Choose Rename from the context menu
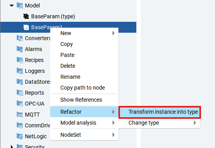The height and width of the screenshot is (148, 215). [x=84, y=77]
